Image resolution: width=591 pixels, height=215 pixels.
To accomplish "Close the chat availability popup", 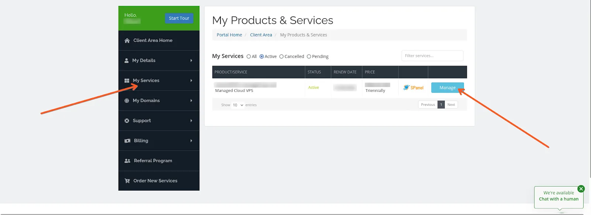I will click(581, 189).
